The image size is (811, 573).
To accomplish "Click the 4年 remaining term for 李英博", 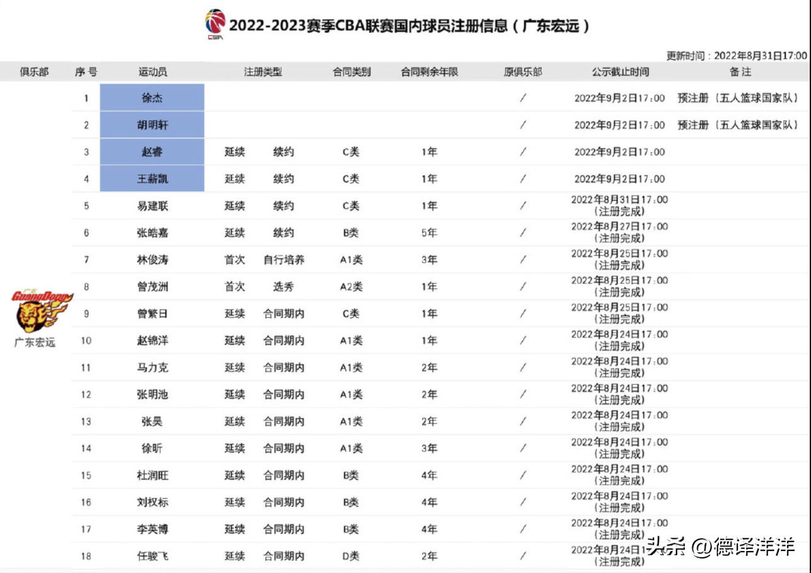I will pyautogui.click(x=429, y=529).
